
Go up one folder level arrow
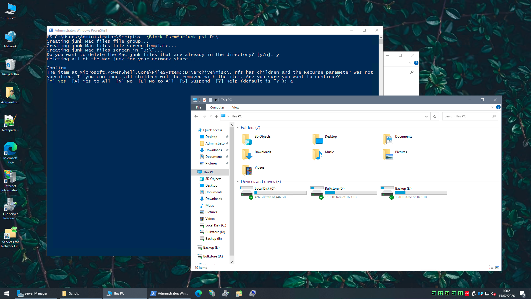click(x=217, y=116)
